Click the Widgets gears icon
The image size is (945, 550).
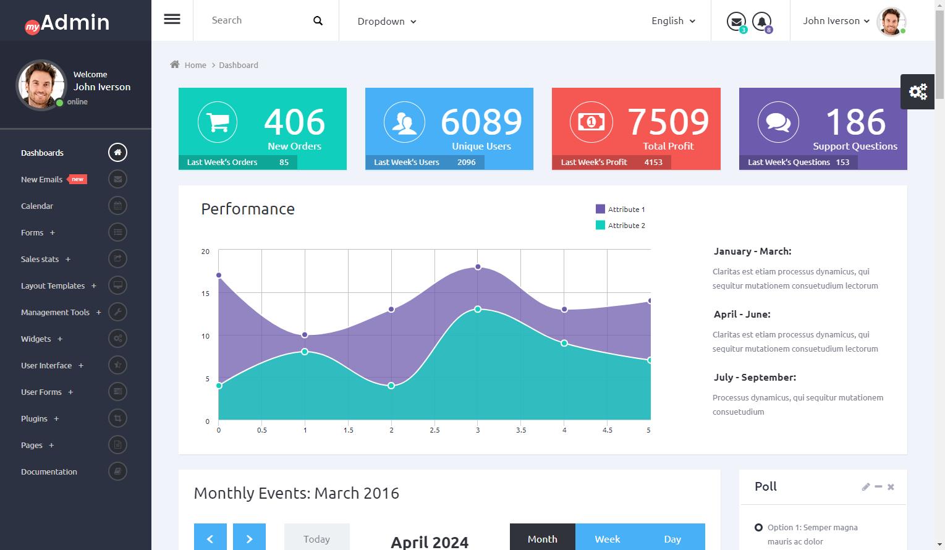click(x=117, y=338)
